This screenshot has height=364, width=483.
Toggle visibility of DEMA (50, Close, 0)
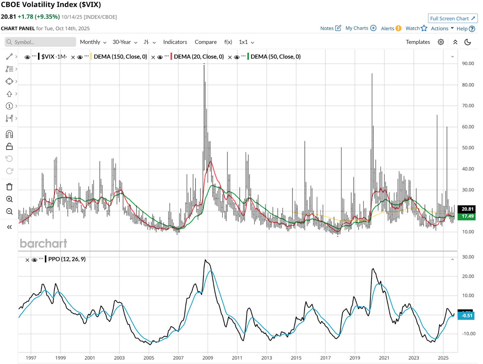pyautogui.click(x=237, y=57)
